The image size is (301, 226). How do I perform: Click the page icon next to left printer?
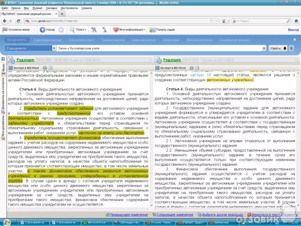[x=51, y=68]
